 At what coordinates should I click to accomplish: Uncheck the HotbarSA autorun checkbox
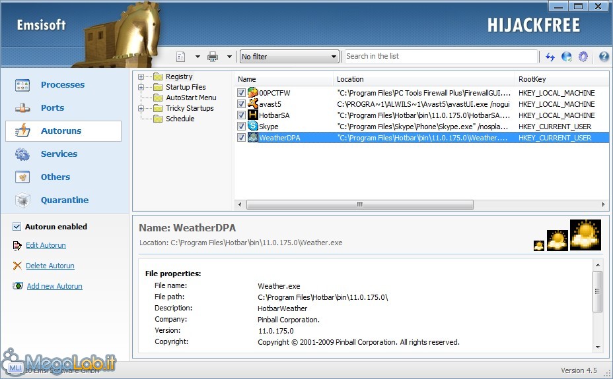[x=241, y=115]
